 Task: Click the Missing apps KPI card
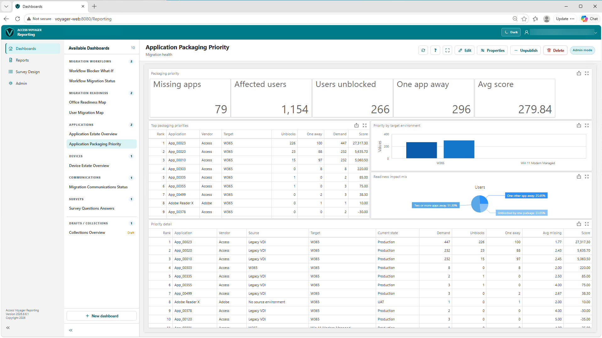190,98
